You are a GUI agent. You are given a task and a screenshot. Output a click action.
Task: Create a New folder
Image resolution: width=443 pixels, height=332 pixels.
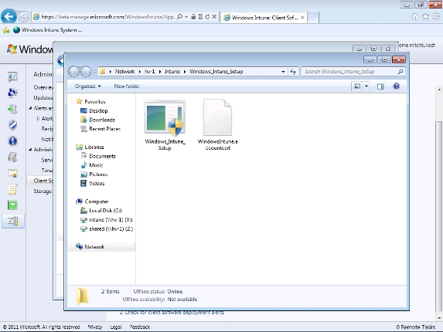pos(127,86)
